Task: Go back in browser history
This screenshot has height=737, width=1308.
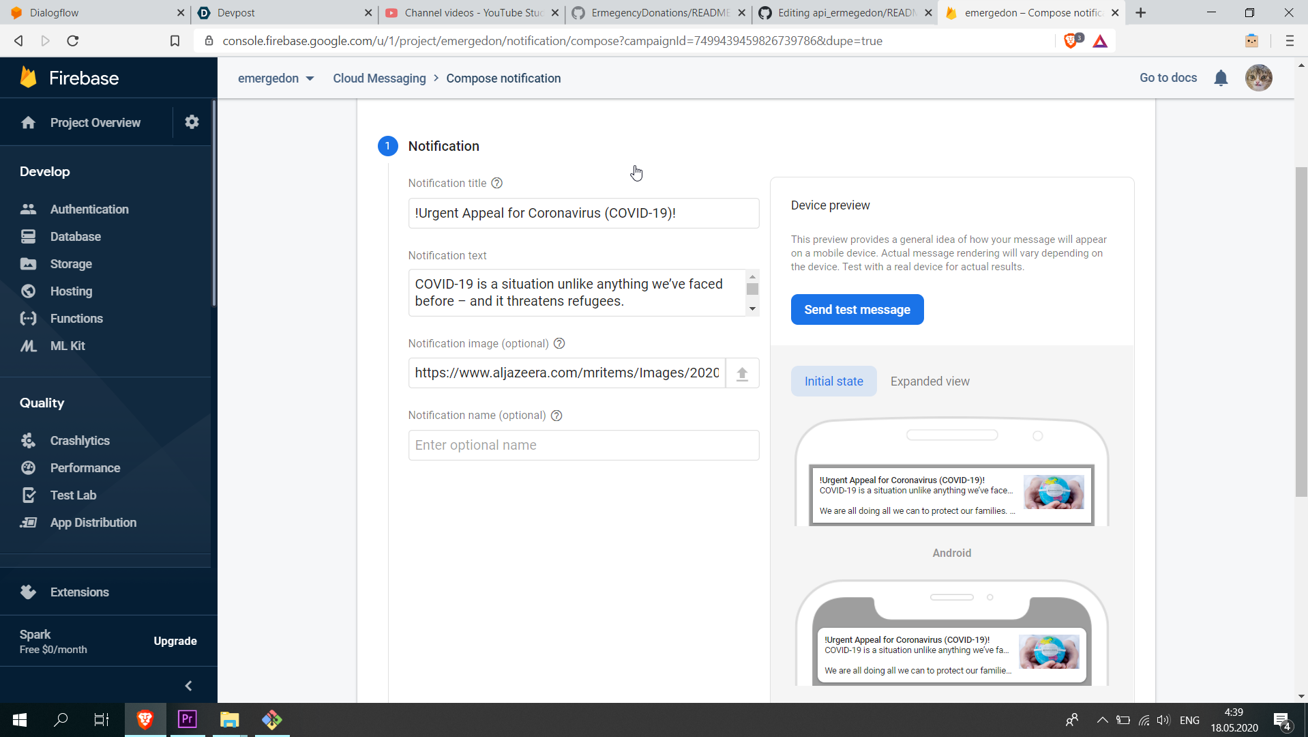Action: (x=18, y=41)
